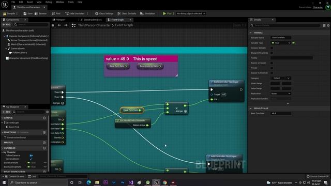331x186 pixels.
Task: Add new event dispatcher with plus icon
Action: click(44, 172)
